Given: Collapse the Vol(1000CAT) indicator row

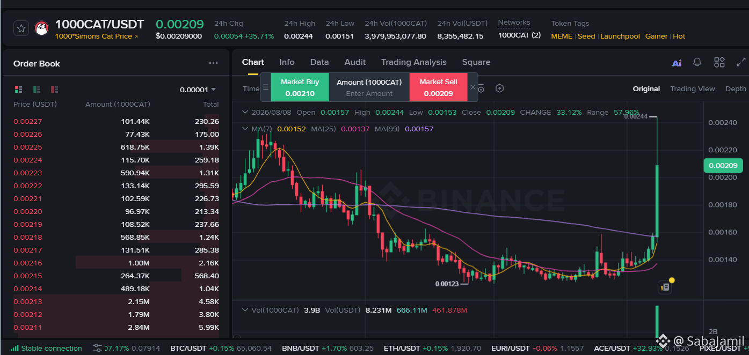Looking at the screenshot, I should point(245,310).
